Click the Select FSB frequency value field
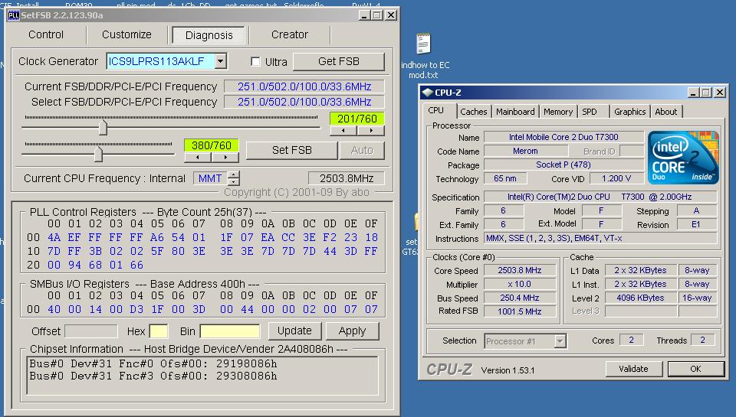 click(x=304, y=102)
